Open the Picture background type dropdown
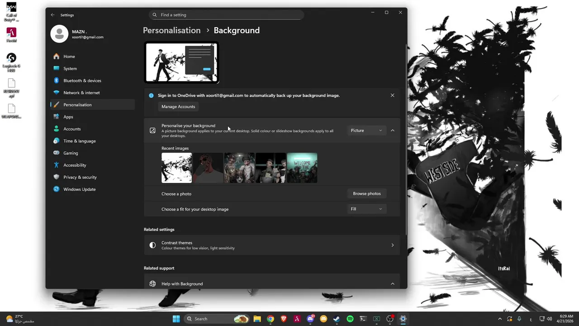579x326 pixels. point(367,130)
